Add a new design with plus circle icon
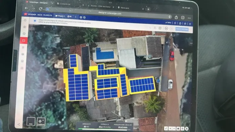 81,17
